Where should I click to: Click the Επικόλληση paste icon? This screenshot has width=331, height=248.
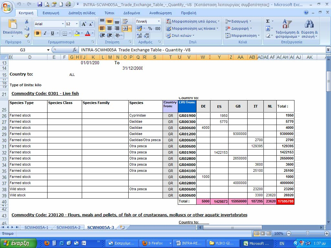coord(13,25)
